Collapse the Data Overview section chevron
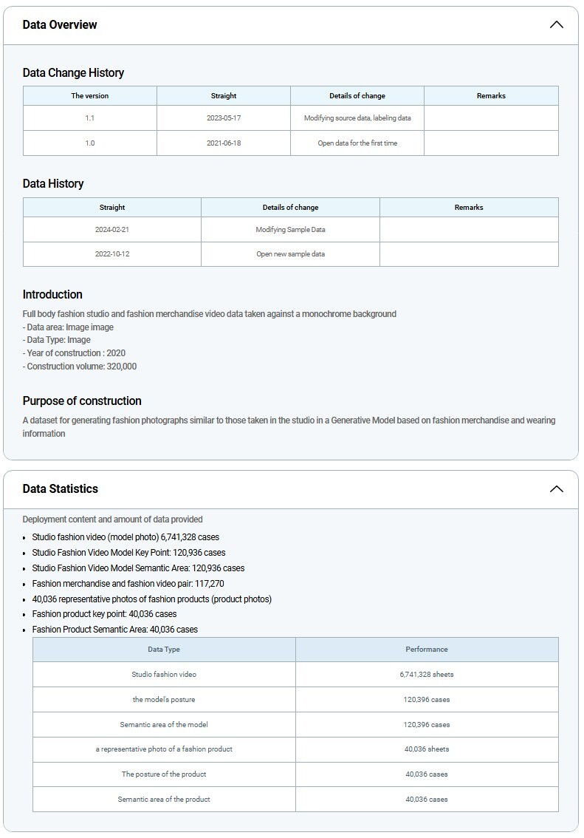The image size is (584, 838). coord(556,24)
